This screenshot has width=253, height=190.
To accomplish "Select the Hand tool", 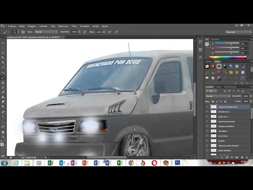I will (3, 132).
